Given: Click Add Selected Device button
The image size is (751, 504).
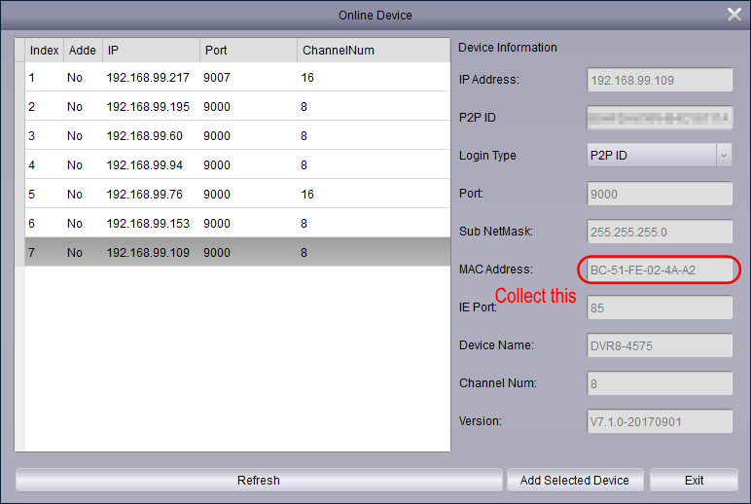Looking at the screenshot, I should 574,480.
